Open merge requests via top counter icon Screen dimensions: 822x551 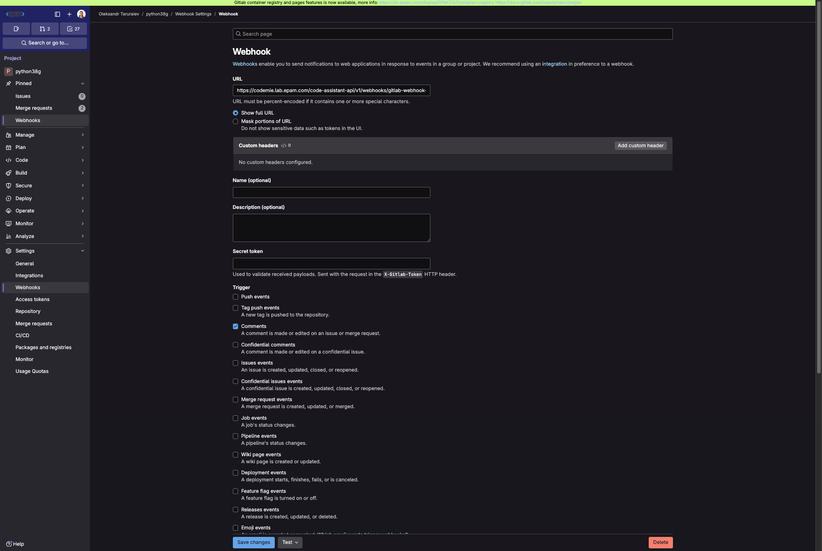tap(45, 29)
